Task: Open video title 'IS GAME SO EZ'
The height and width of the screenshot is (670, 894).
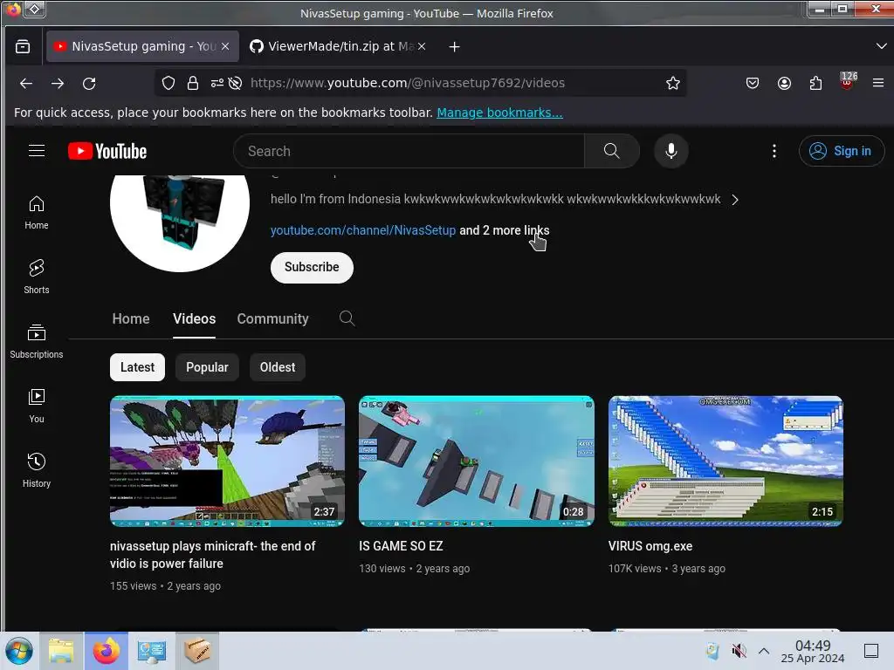Action: [x=401, y=546]
